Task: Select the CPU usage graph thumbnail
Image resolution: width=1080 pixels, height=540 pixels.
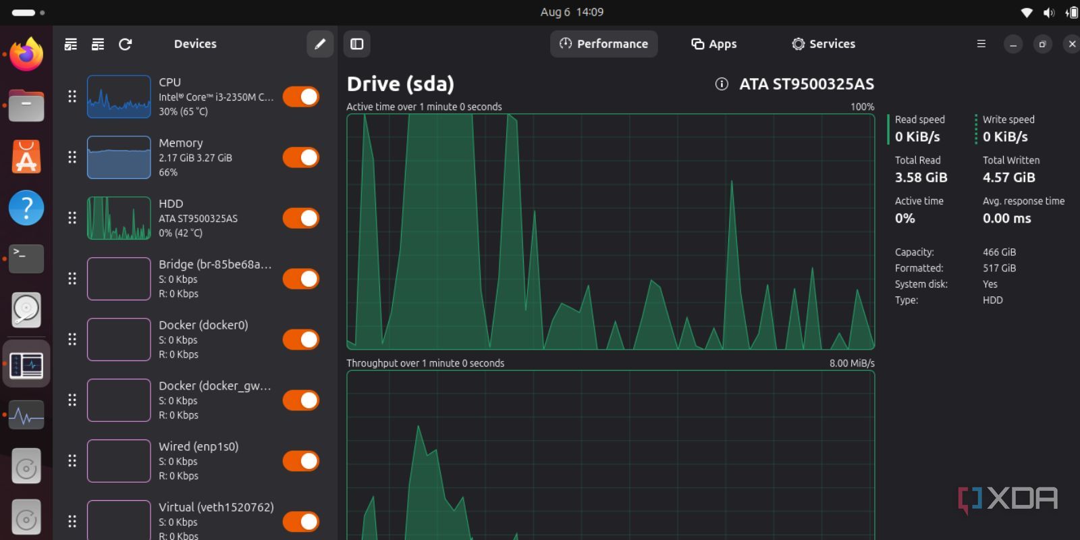Action: 119,97
